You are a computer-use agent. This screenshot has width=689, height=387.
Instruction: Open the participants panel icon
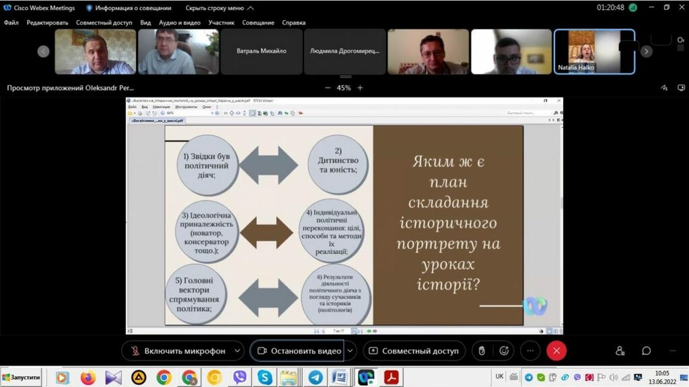click(x=620, y=351)
